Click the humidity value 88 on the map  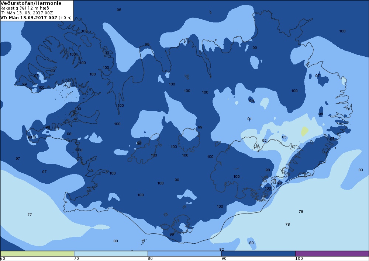[x=115, y=241]
